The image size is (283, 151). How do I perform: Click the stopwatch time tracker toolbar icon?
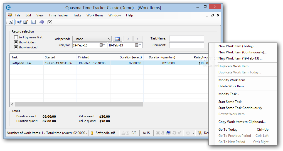(11, 22)
